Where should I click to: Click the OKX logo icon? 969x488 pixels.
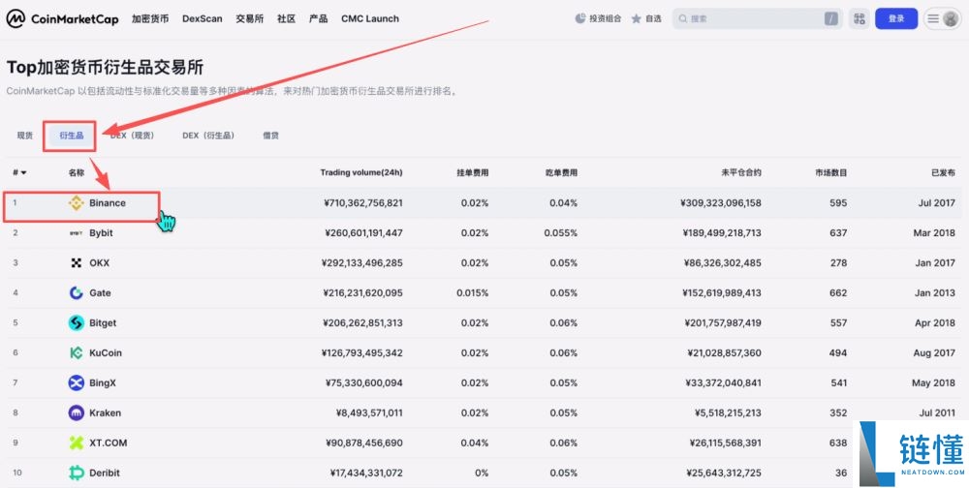[76, 263]
